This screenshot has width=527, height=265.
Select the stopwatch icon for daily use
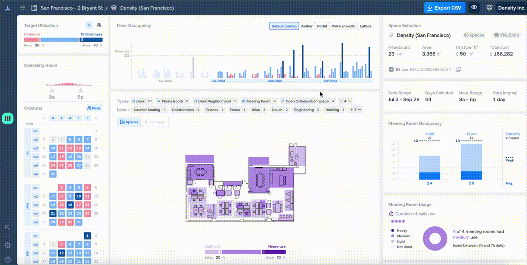click(391, 214)
